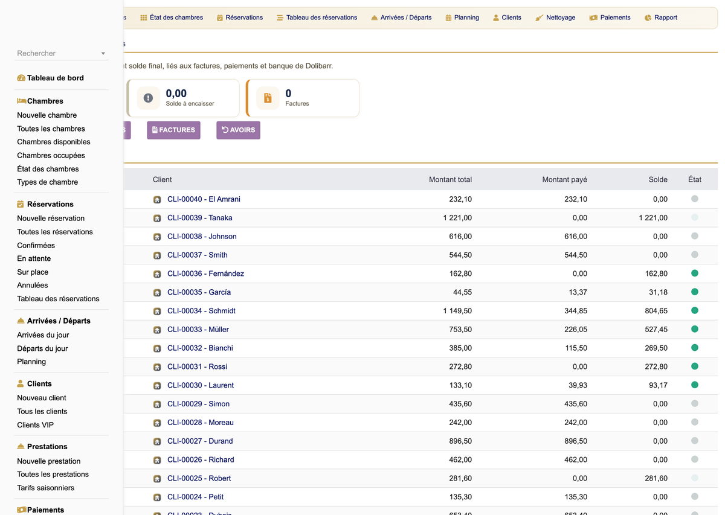Open Clients VIP in sidebar
725x515 pixels.
[36, 425]
